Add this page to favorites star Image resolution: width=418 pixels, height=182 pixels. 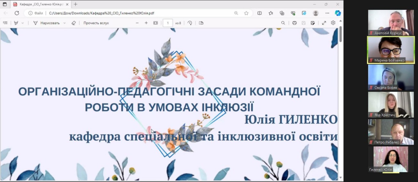[x=246, y=13]
